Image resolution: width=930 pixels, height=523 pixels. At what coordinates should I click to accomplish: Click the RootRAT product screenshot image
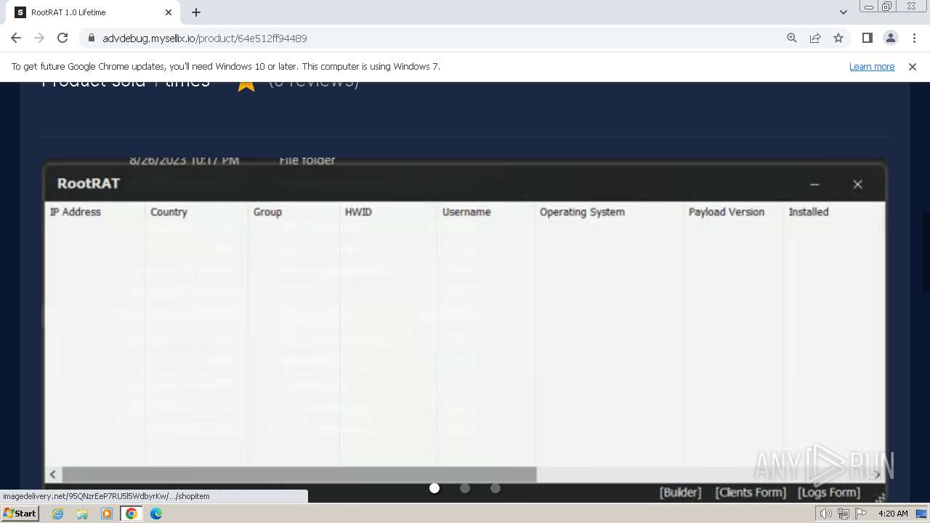tap(465, 328)
